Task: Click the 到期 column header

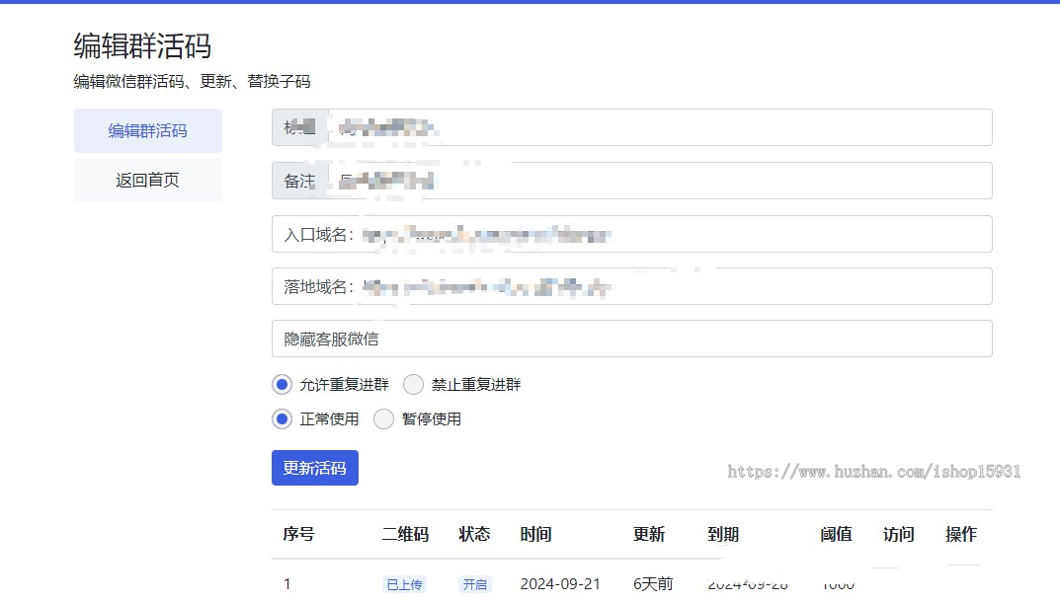Action: tap(723, 534)
